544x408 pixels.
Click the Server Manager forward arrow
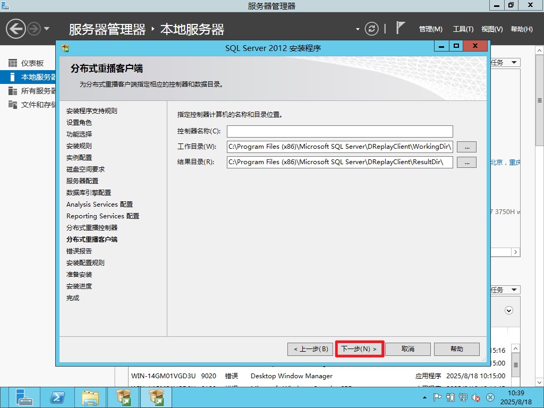[34, 29]
